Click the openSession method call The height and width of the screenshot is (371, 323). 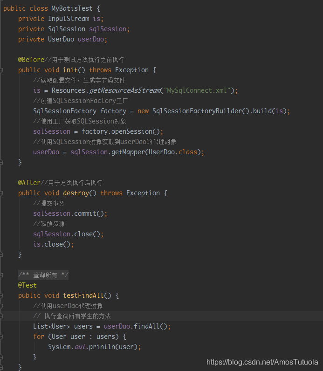pos(132,131)
